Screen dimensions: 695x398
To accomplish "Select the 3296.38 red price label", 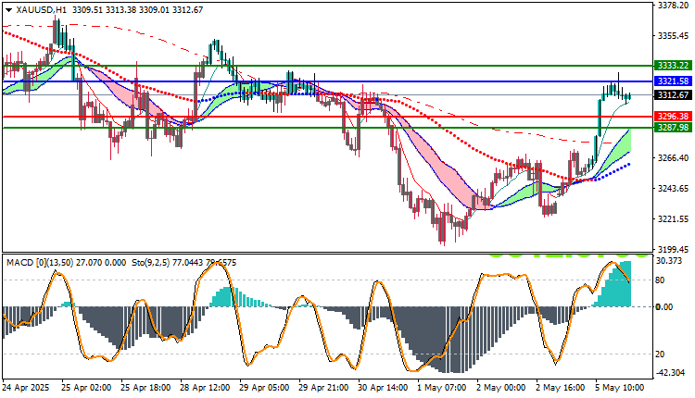I will 673,117.
